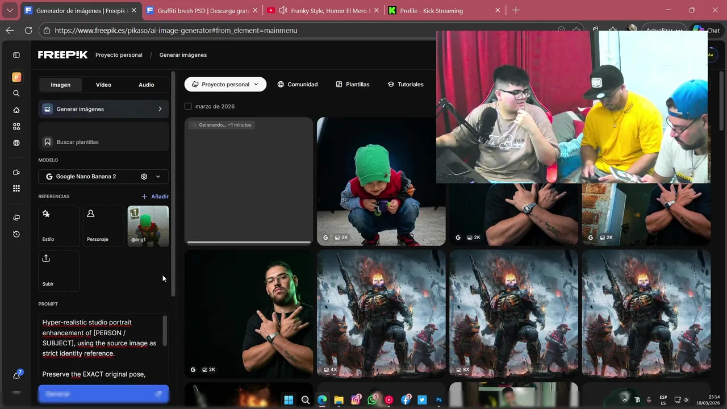This screenshot has height=409, width=727.
Task: Select the @img1 reference thumbnail
Action: 148,226
